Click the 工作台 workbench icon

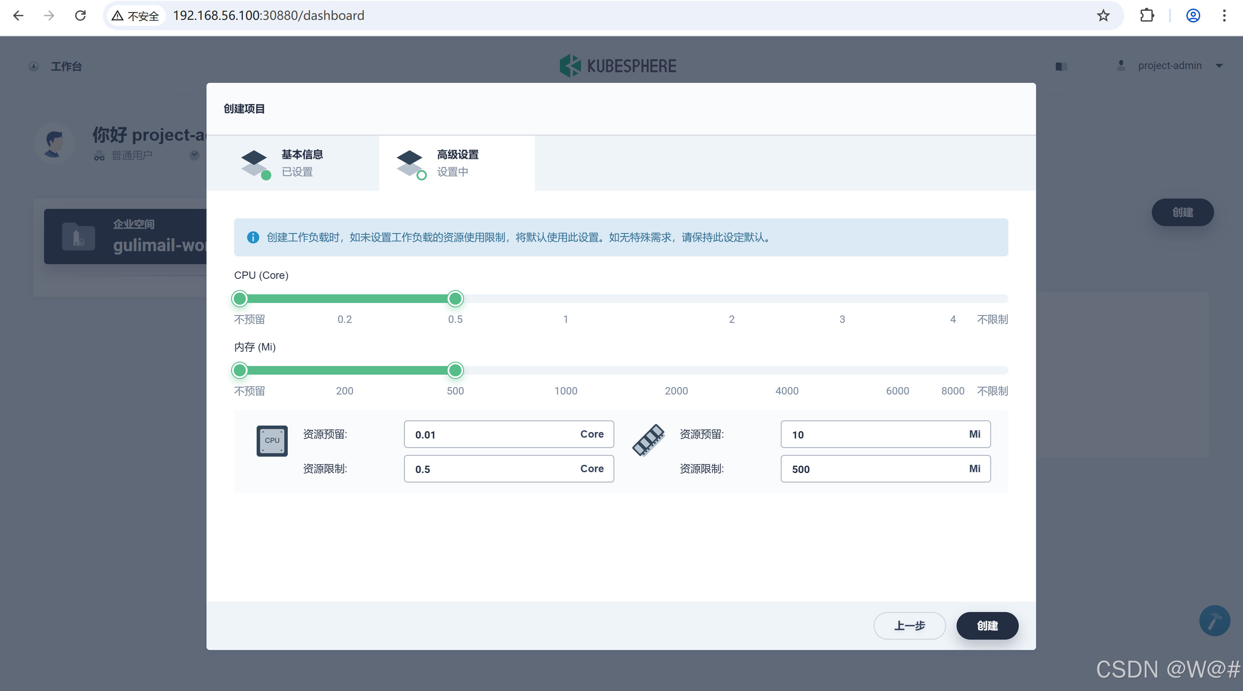pos(33,66)
